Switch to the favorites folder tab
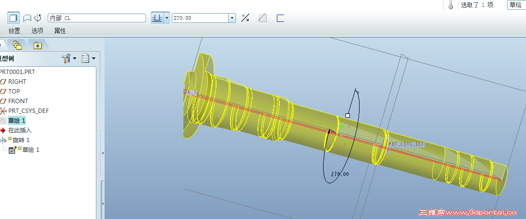The width and height of the screenshot is (526, 219). tap(37, 45)
